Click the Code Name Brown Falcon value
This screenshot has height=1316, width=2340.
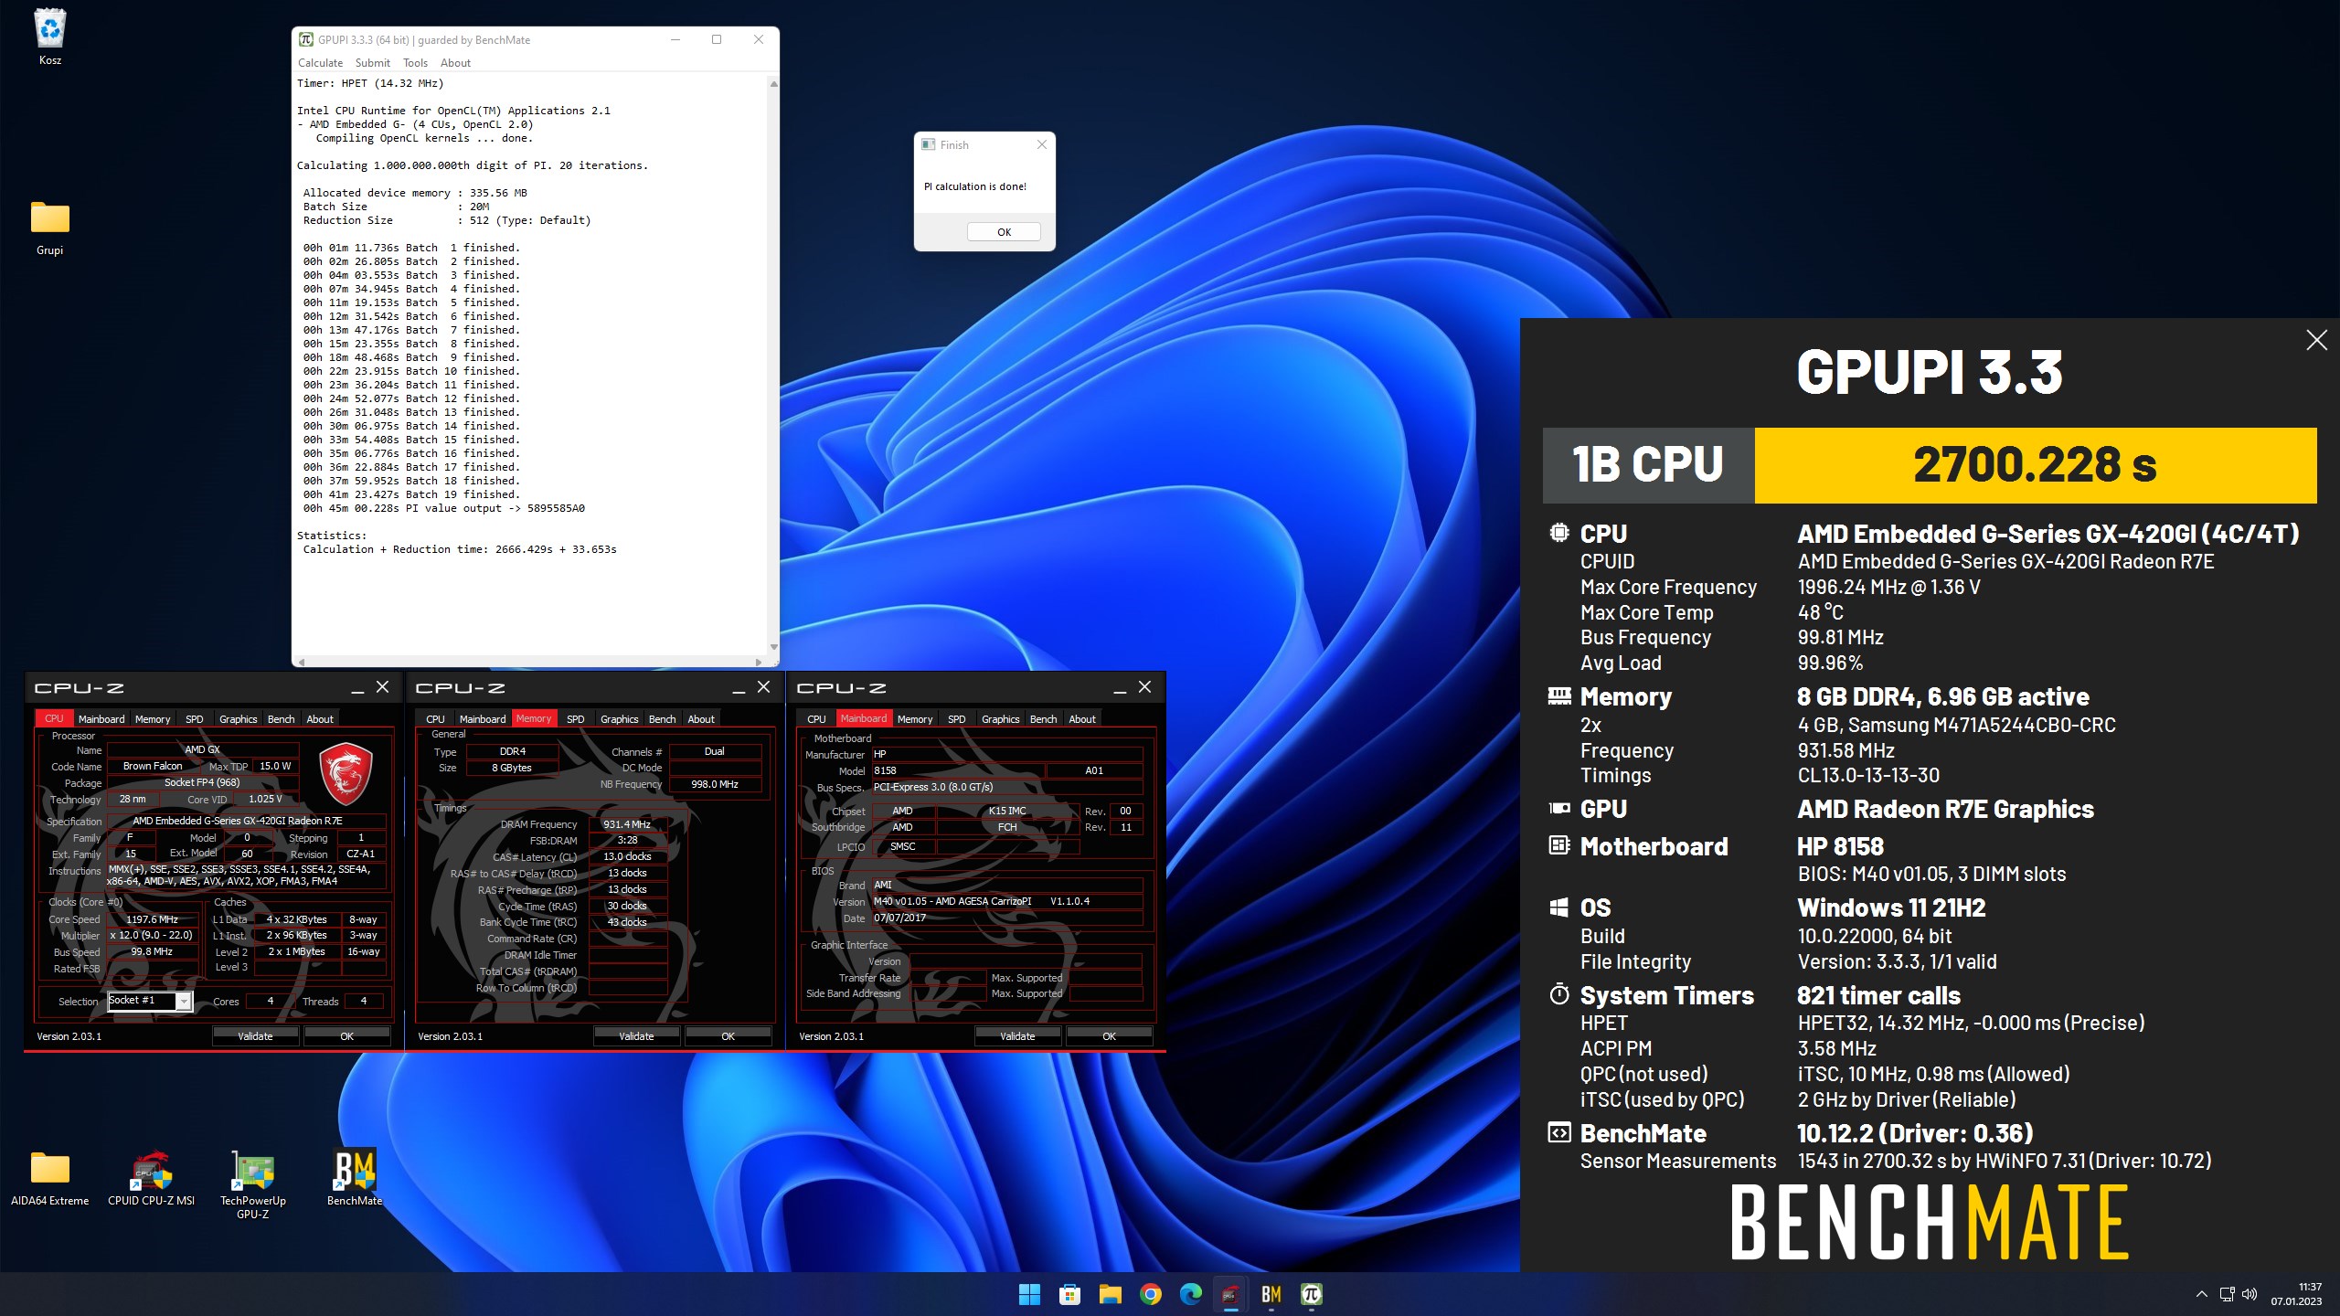tap(153, 767)
